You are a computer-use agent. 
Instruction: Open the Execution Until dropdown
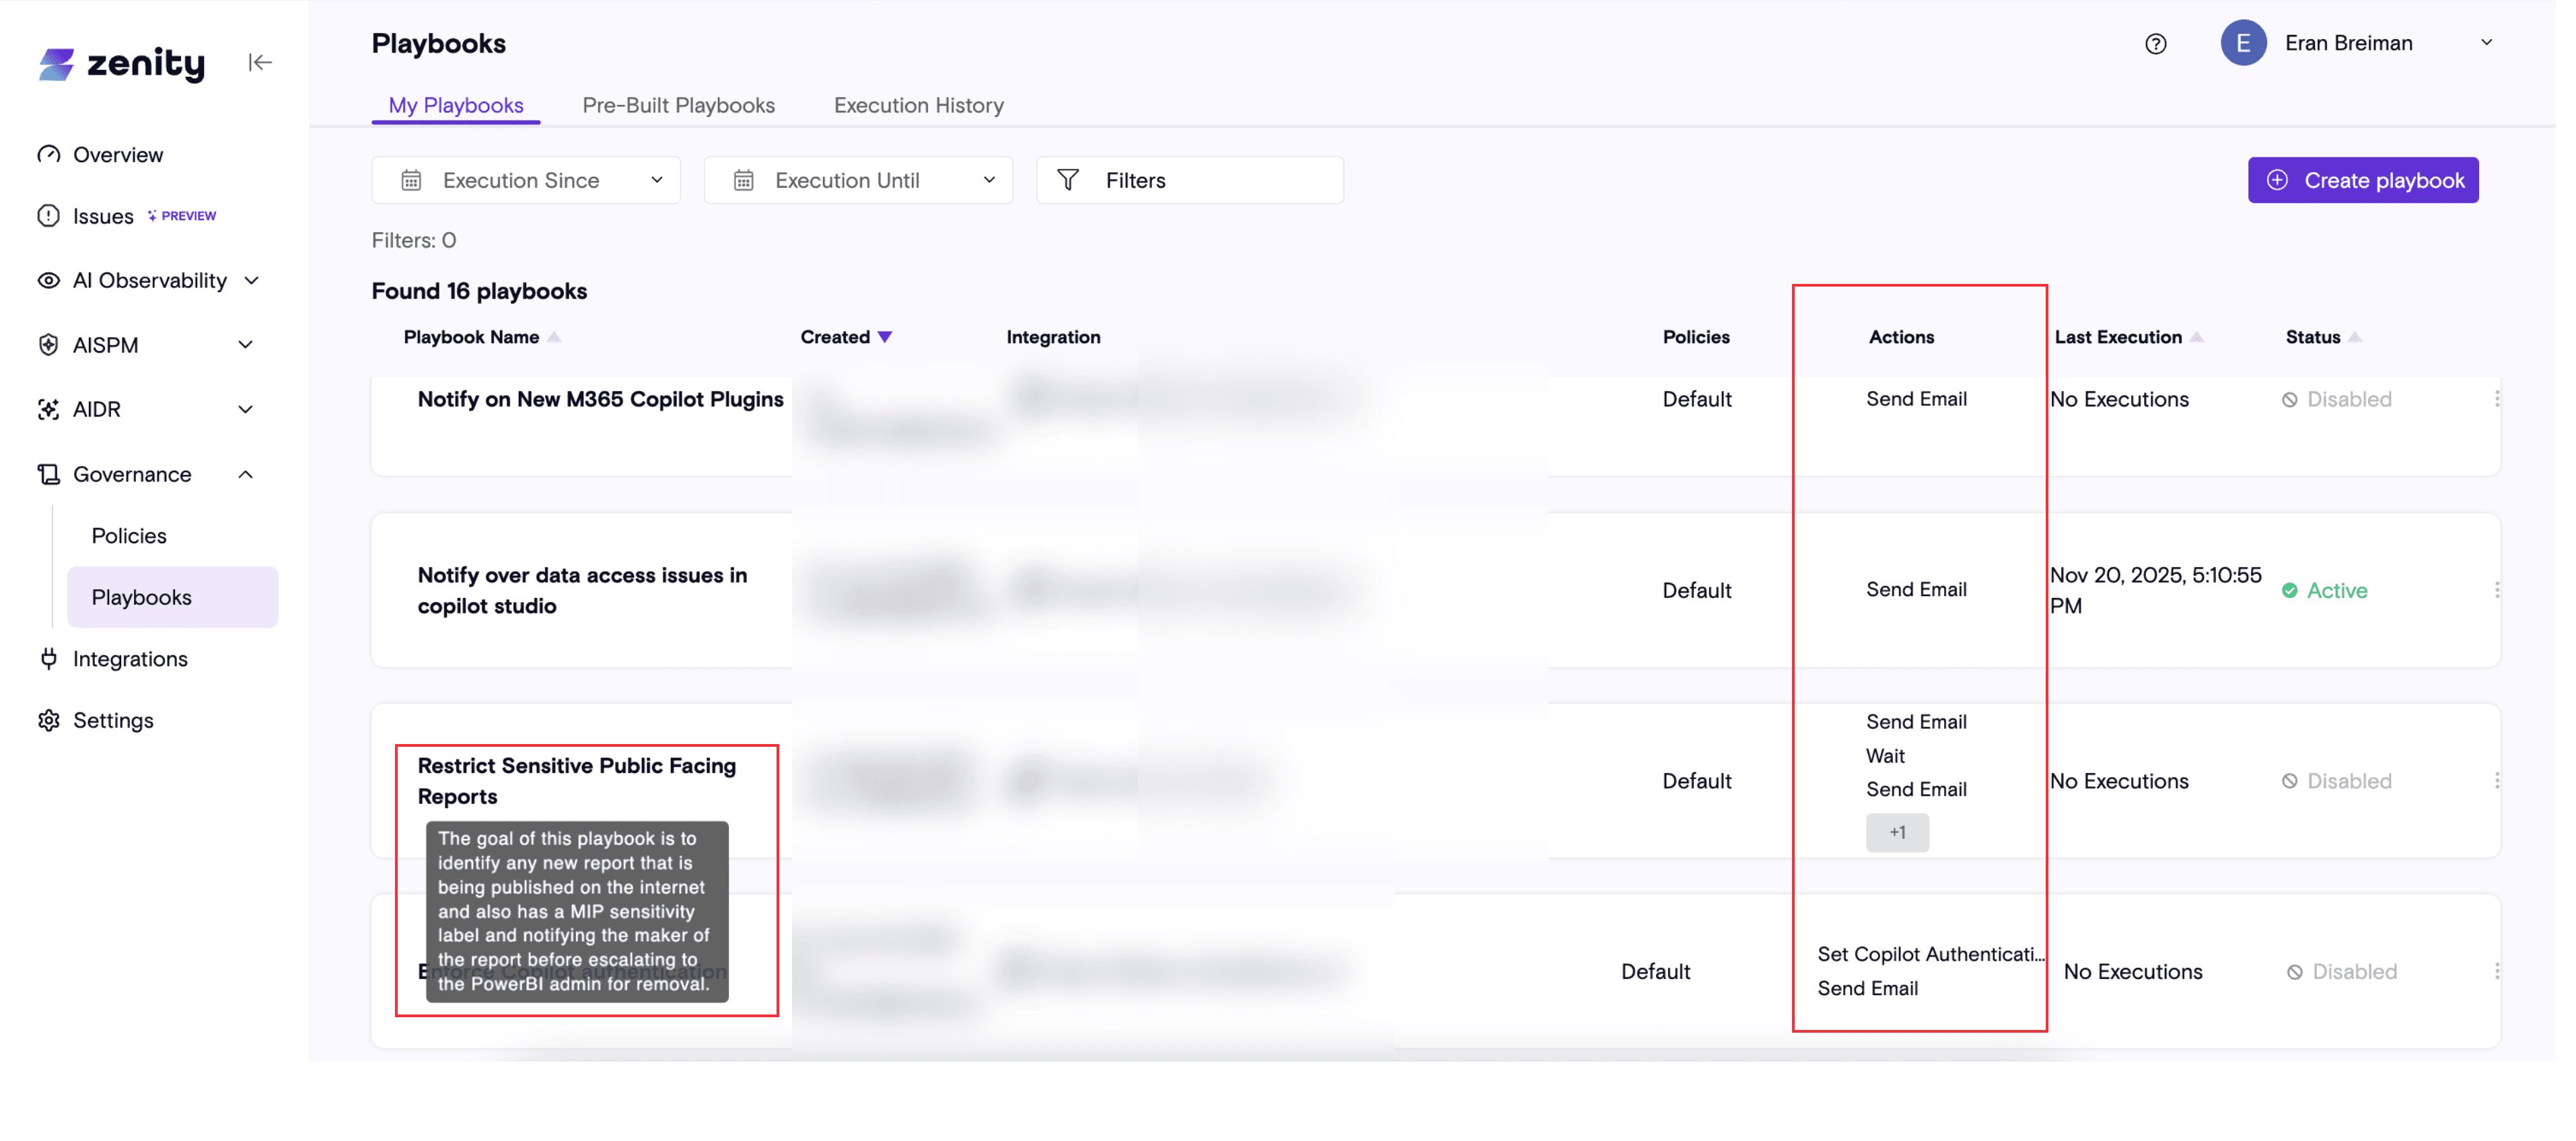coord(858,180)
